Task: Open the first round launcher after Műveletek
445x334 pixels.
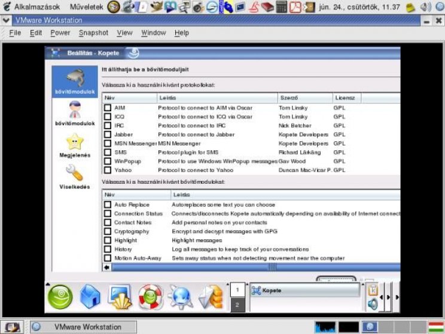Action: point(114,7)
